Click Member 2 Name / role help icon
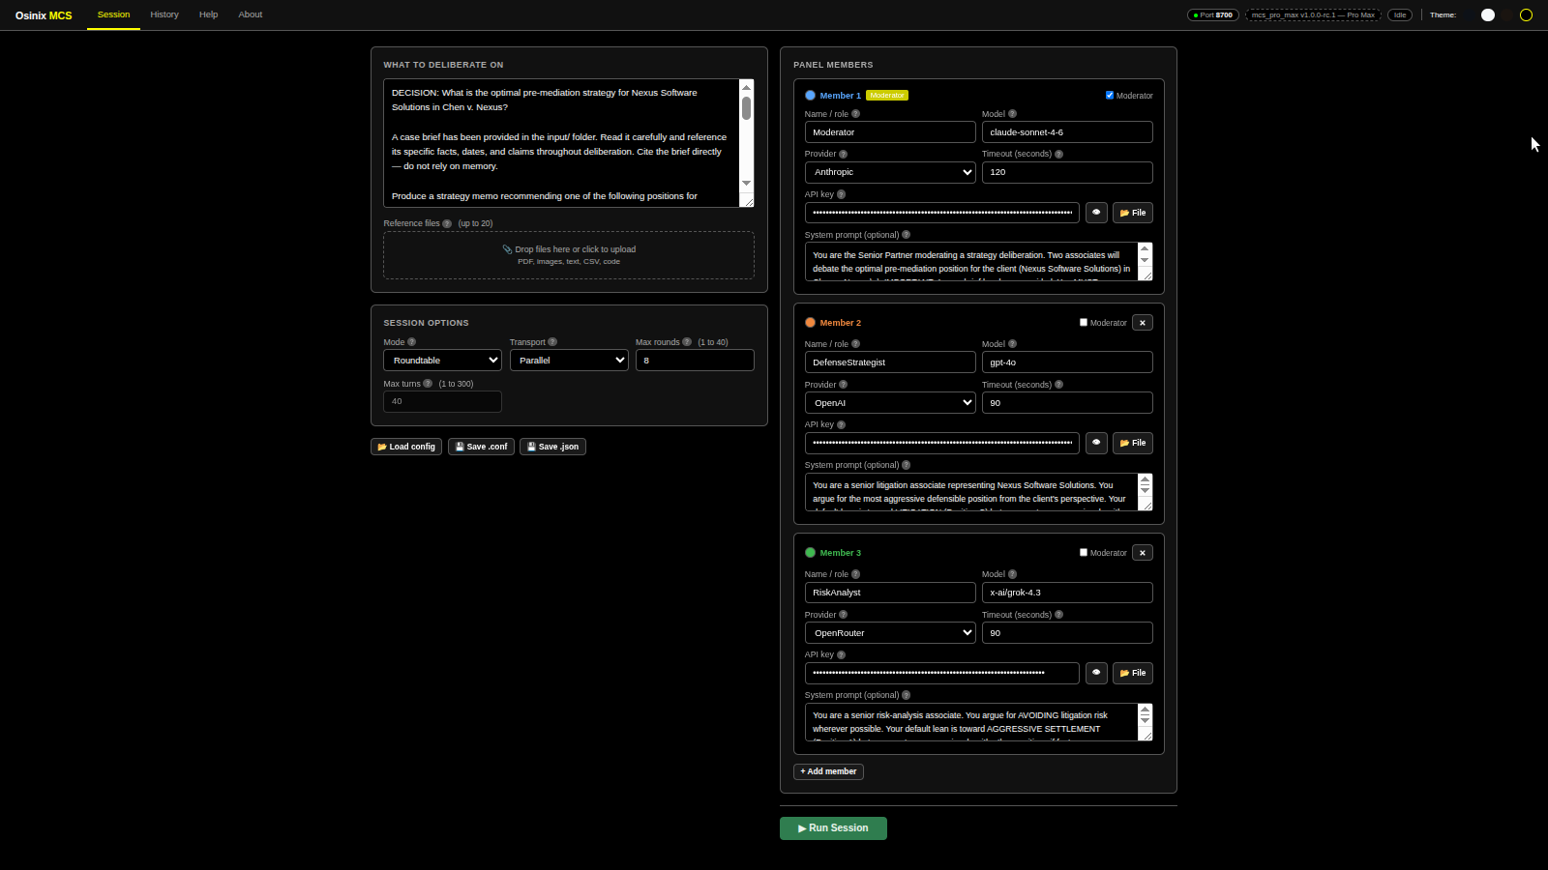This screenshot has height=870, width=1548. point(855,344)
